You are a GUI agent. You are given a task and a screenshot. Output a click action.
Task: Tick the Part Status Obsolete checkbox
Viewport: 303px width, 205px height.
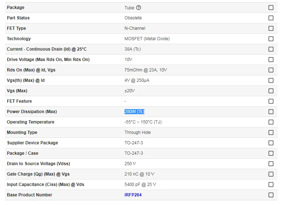pos(271,18)
